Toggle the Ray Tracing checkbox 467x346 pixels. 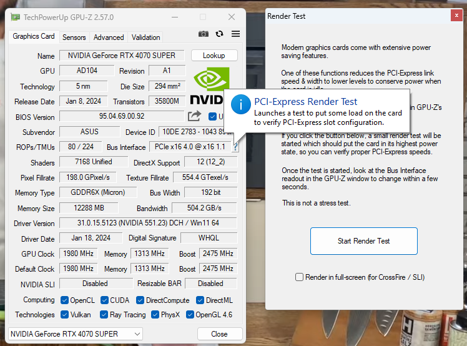point(104,314)
